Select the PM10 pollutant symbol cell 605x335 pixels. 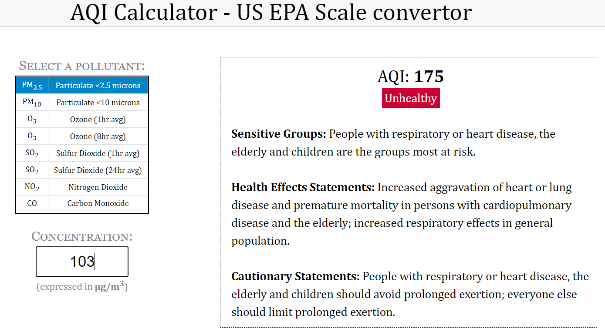point(32,103)
